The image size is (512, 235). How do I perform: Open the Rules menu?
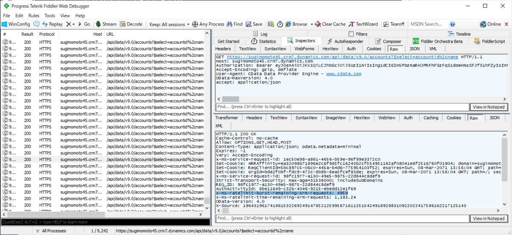(34, 16)
